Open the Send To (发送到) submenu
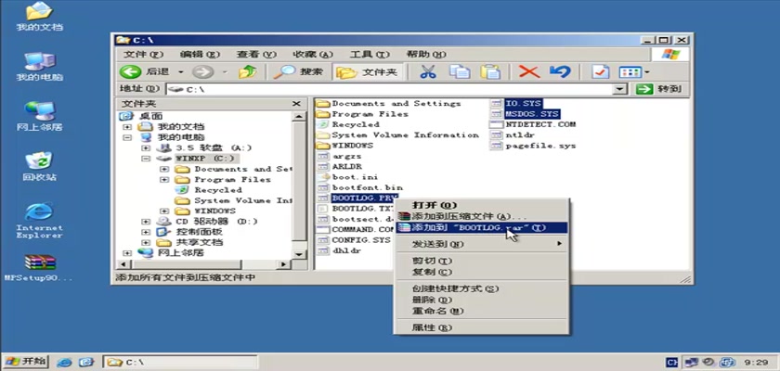The height and width of the screenshot is (371, 780). pos(482,244)
